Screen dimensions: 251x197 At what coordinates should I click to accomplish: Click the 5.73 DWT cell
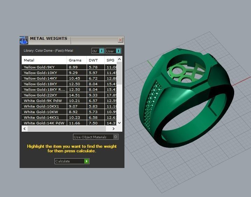click(95, 112)
